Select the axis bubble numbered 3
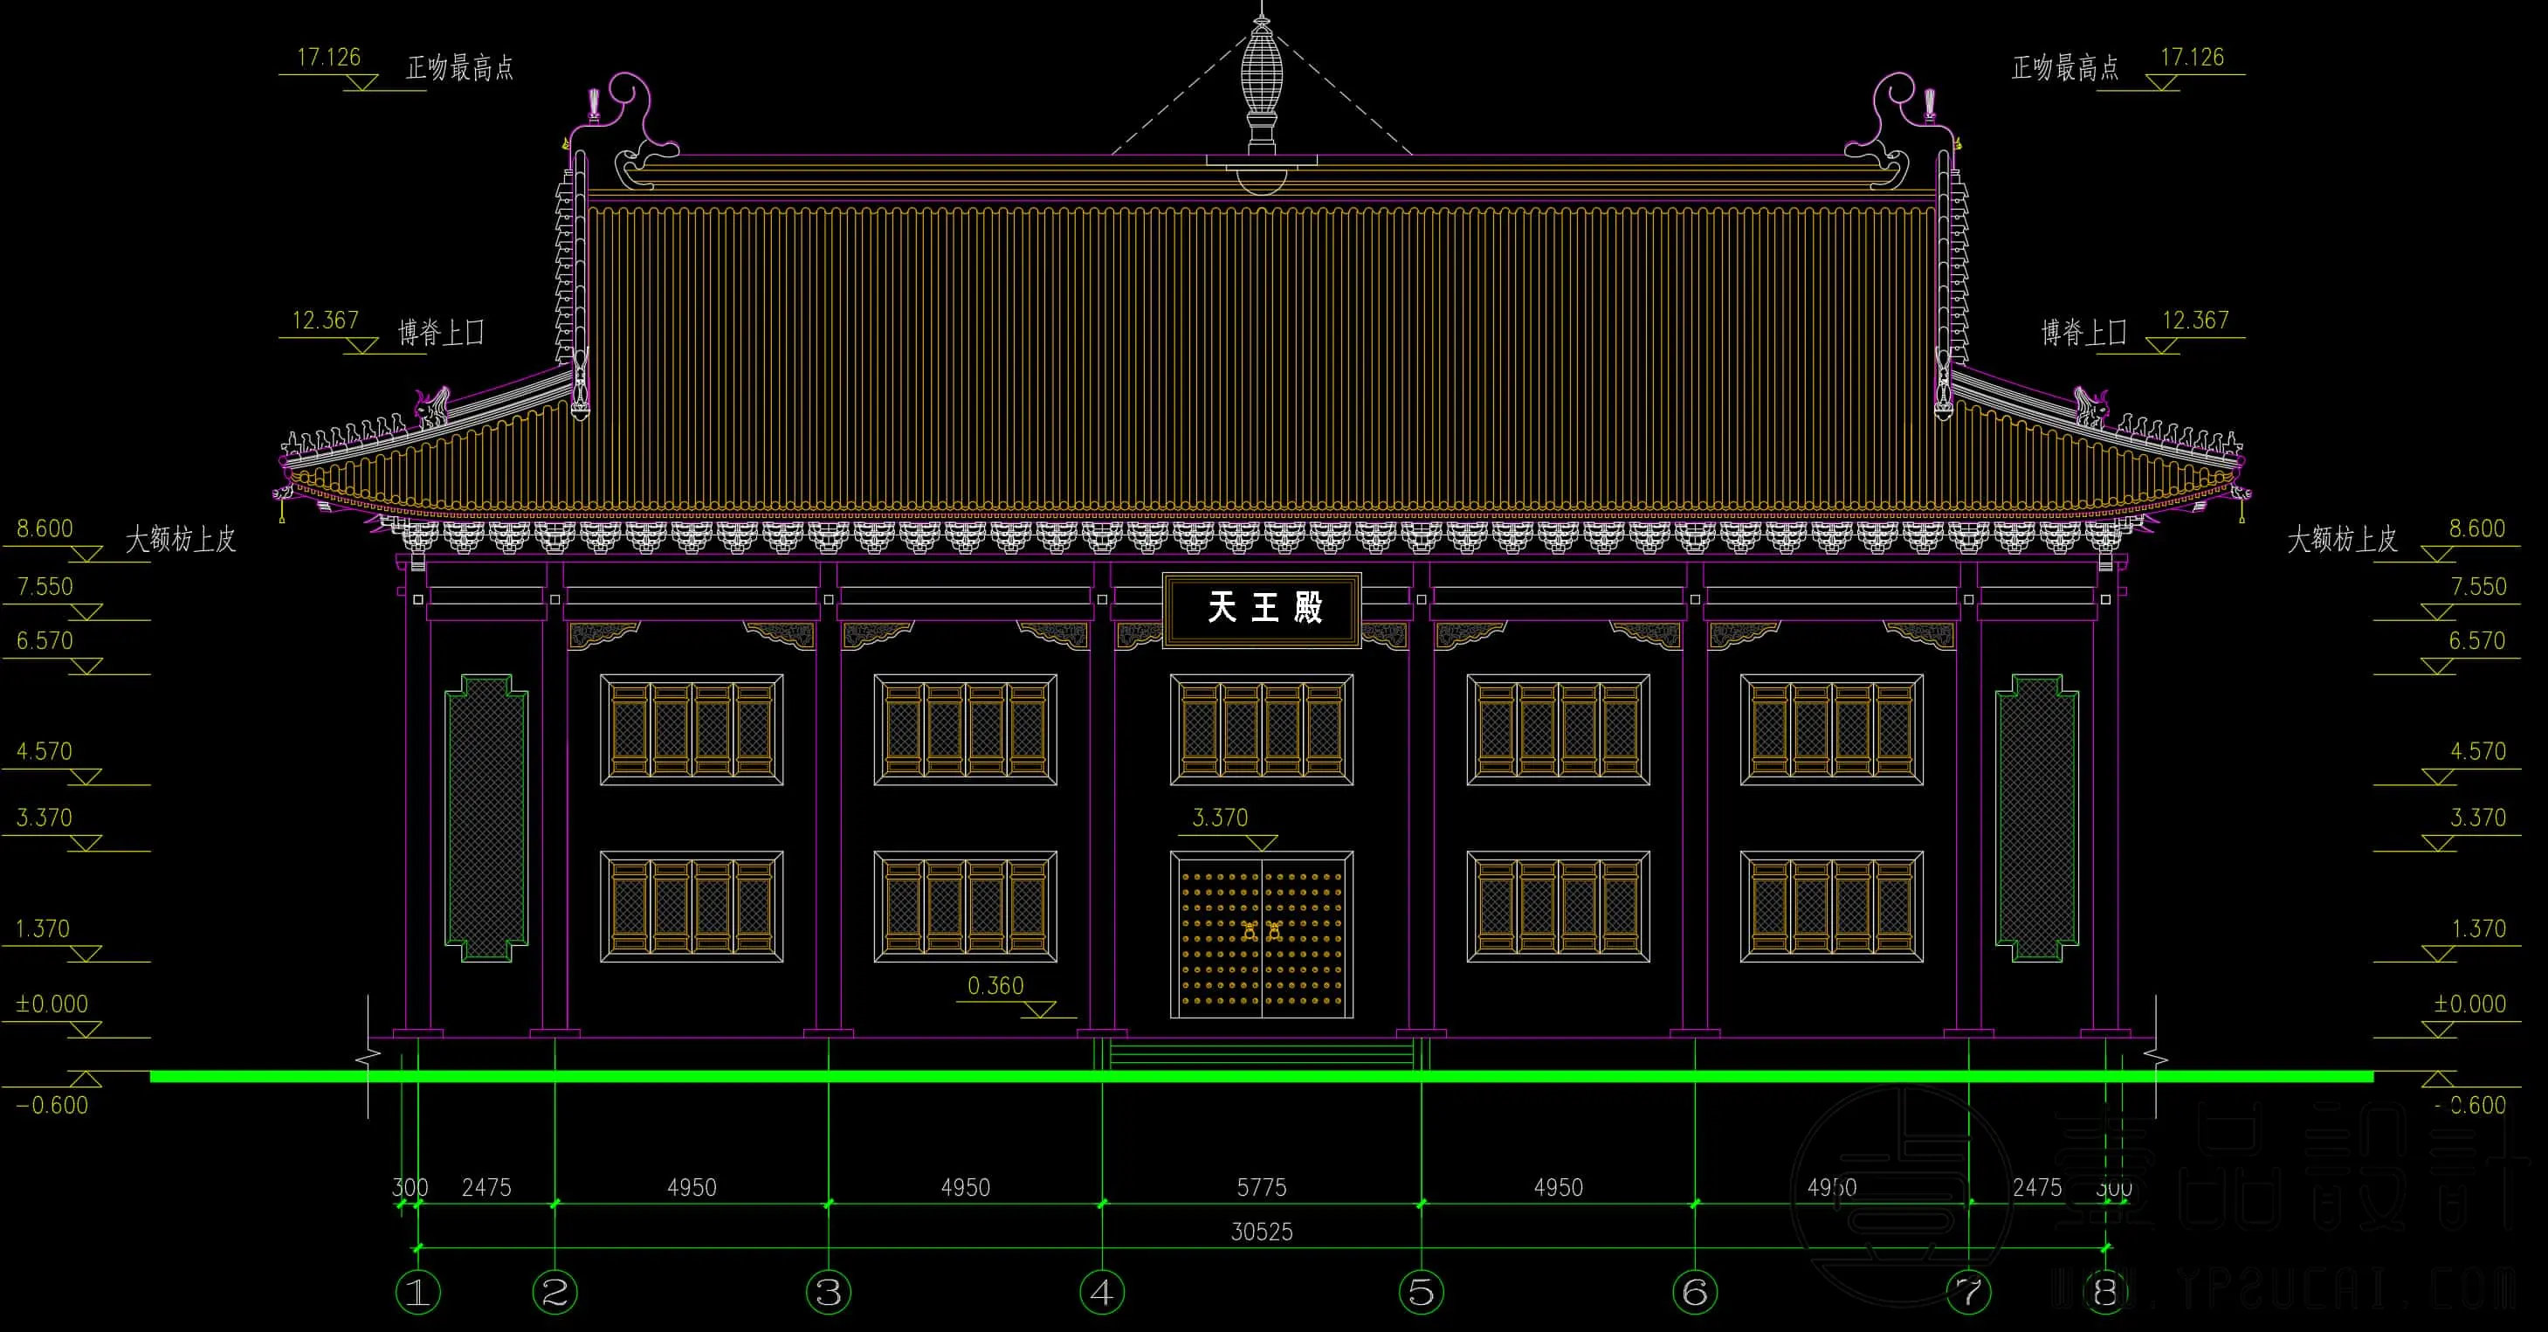The width and height of the screenshot is (2548, 1332). click(x=829, y=1292)
